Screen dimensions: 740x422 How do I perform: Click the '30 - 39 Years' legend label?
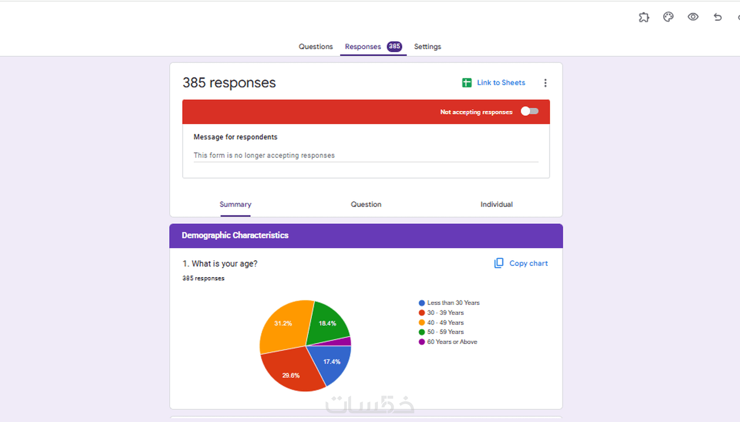point(445,313)
